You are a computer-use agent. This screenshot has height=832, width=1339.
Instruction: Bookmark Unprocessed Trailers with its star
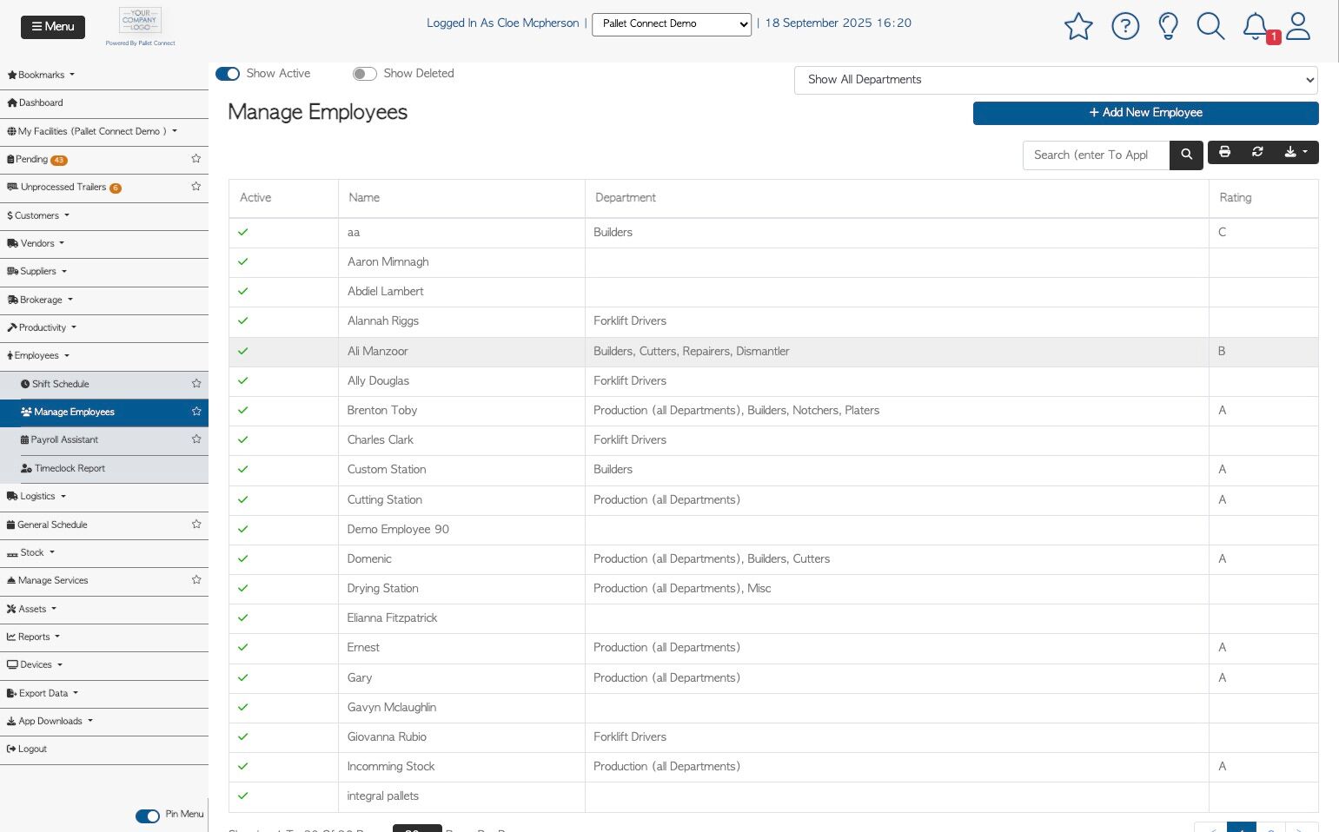(x=196, y=187)
